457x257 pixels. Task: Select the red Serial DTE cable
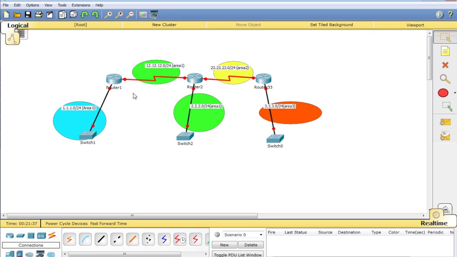point(195,240)
